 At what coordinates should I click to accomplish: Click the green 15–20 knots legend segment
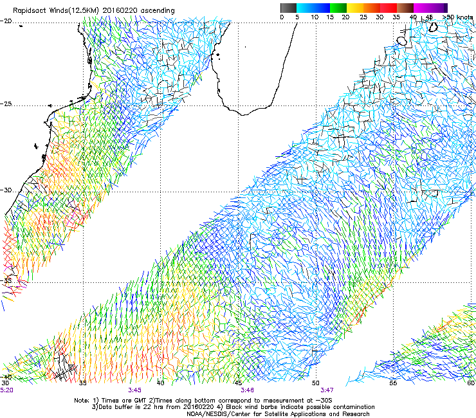click(x=338, y=8)
